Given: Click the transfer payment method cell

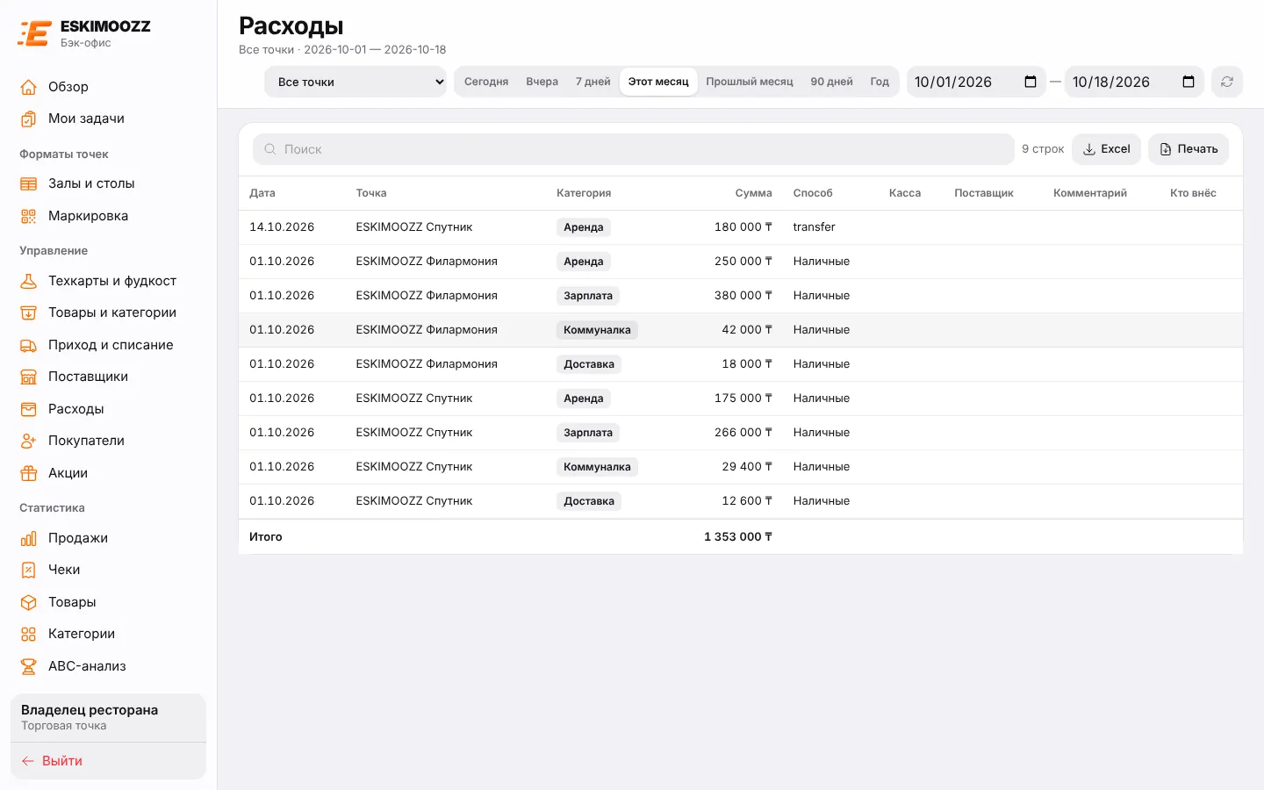Looking at the screenshot, I should 815,227.
